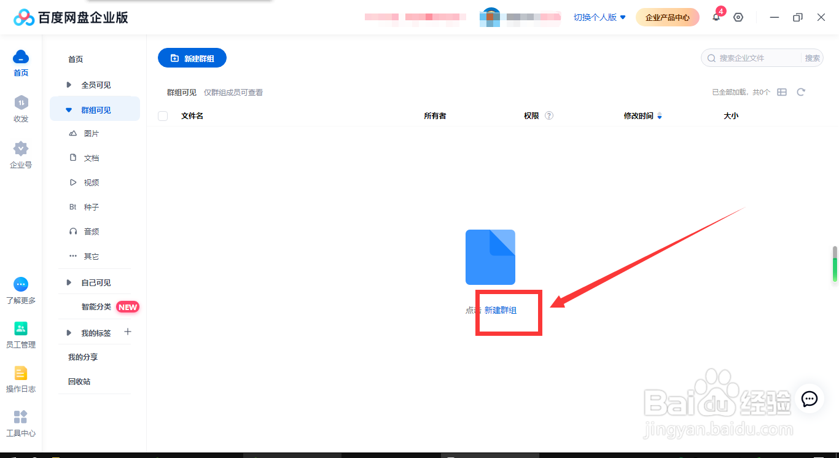Open notification bell with 4 alerts
The width and height of the screenshot is (839, 458).
click(716, 17)
